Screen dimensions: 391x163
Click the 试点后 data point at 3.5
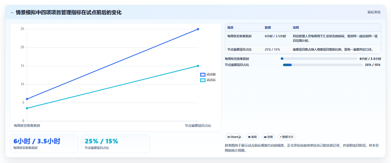27,108
